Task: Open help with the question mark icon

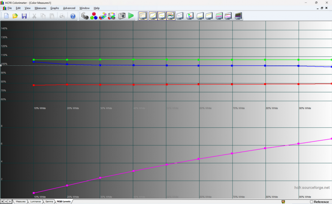Action: pos(73,16)
